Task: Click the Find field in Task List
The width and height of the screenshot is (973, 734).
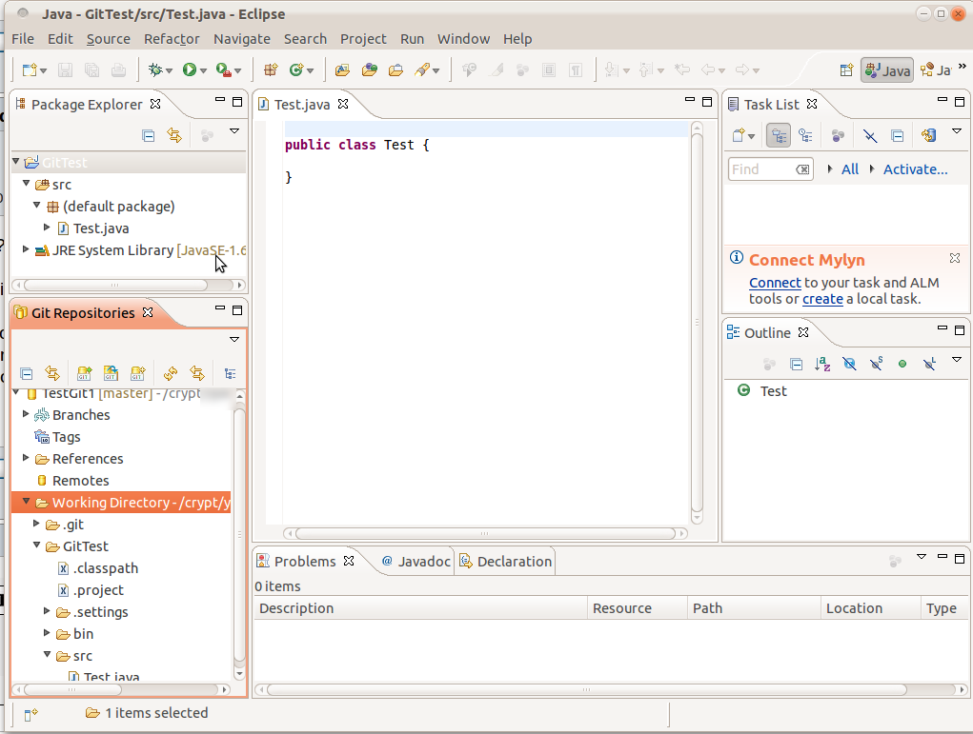Action: 770,169
